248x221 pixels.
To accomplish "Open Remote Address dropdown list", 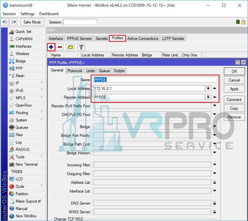I will [208, 97].
